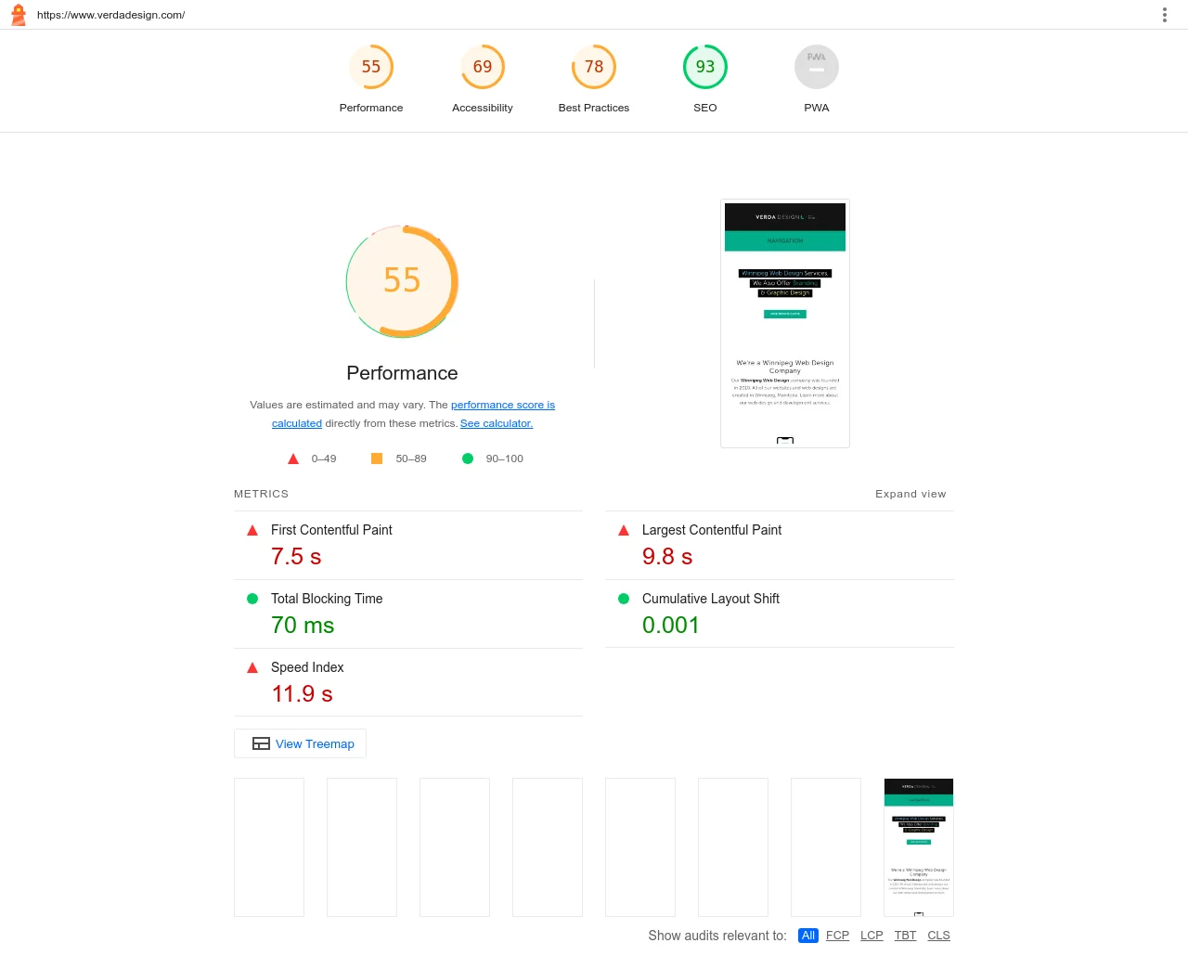This screenshot has height=956, width=1188.
Task: Jump to the PWA category badge
Action: tap(817, 68)
